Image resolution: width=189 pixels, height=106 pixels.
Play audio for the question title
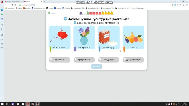[65, 19]
